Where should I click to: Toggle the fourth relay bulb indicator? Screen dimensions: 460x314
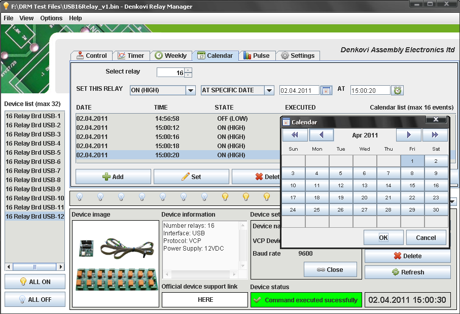pyautogui.click(x=142, y=197)
